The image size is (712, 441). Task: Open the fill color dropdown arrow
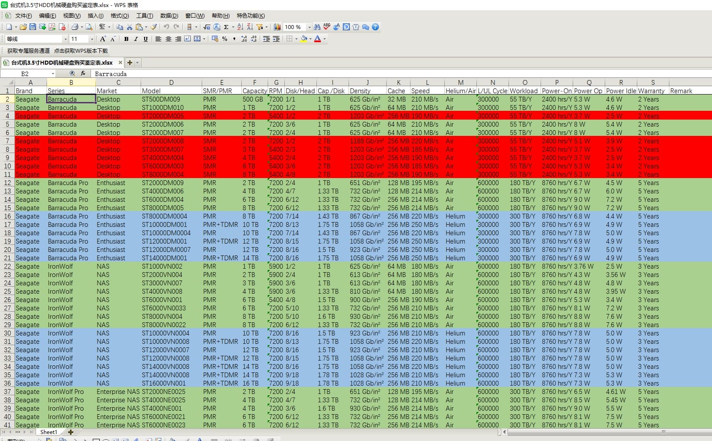point(310,39)
